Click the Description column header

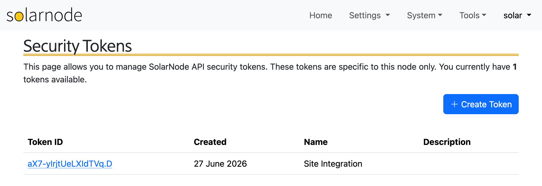(447, 142)
